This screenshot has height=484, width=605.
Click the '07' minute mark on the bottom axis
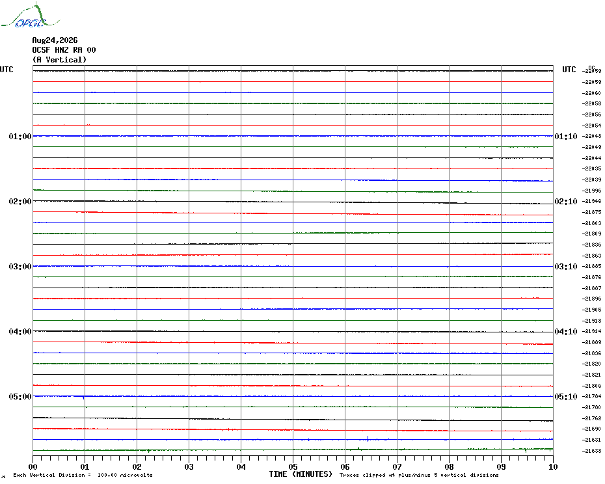397,466
